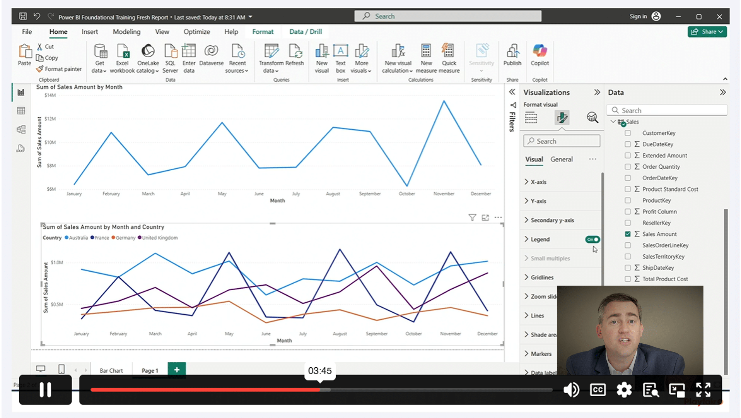The width and height of the screenshot is (741, 418).
Task: Expand the Gridlines formatting section
Action: click(x=541, y=278)
